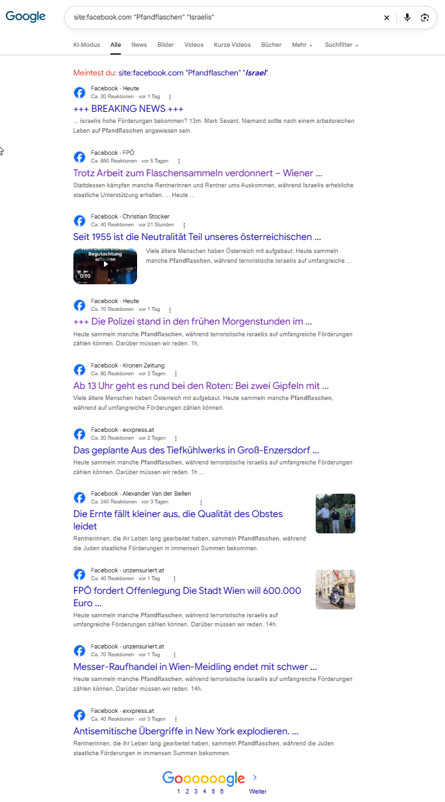Switch to Kurze Videos tab
Screen dimensions: 445x802
(x=232, y=45)
